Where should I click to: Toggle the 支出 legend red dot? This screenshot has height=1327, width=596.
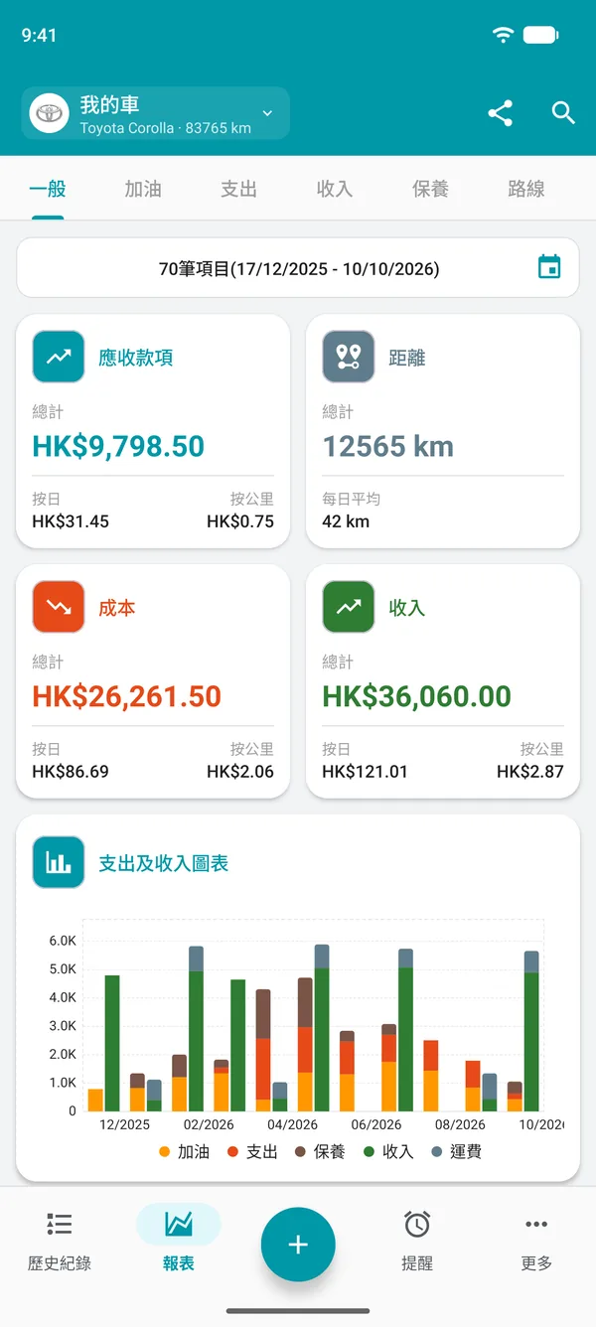click(x=233, y=1152)
